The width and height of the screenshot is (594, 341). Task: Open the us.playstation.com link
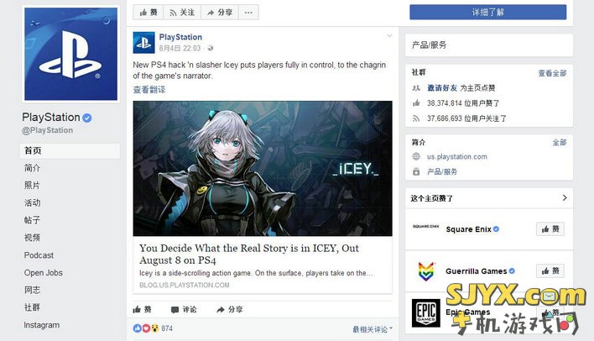coord(457,157)
